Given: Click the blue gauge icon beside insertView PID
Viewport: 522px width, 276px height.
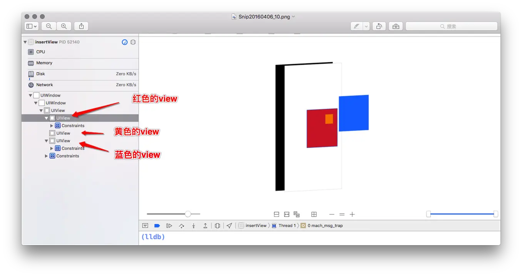Looking at the screenshot, I should pos(125,42).
